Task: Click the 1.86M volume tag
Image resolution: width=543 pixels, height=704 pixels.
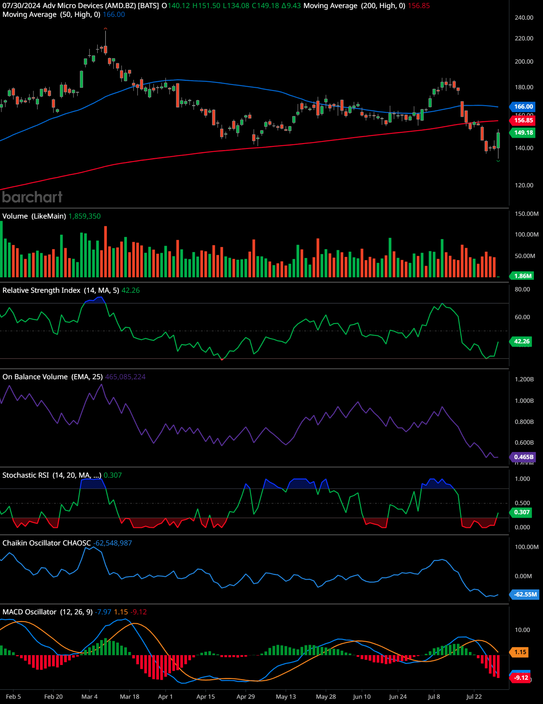Action: pyautogui.click(x=522, y=276)
